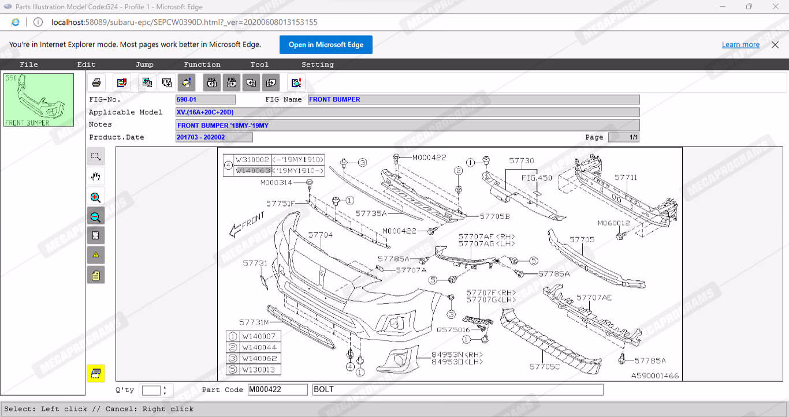Click the zoom out magnifier tool
This screenshot has height=417, width=789.
[x=96, y=217]
